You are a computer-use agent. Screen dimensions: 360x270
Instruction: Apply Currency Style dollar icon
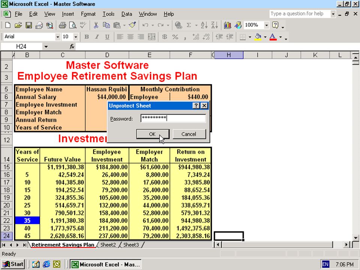point(164,37)
